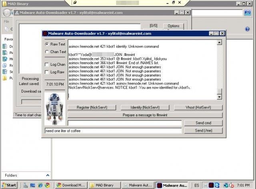Click the network connection tray icon
This screenshot has height=189, width=256.
coord(226,185)
